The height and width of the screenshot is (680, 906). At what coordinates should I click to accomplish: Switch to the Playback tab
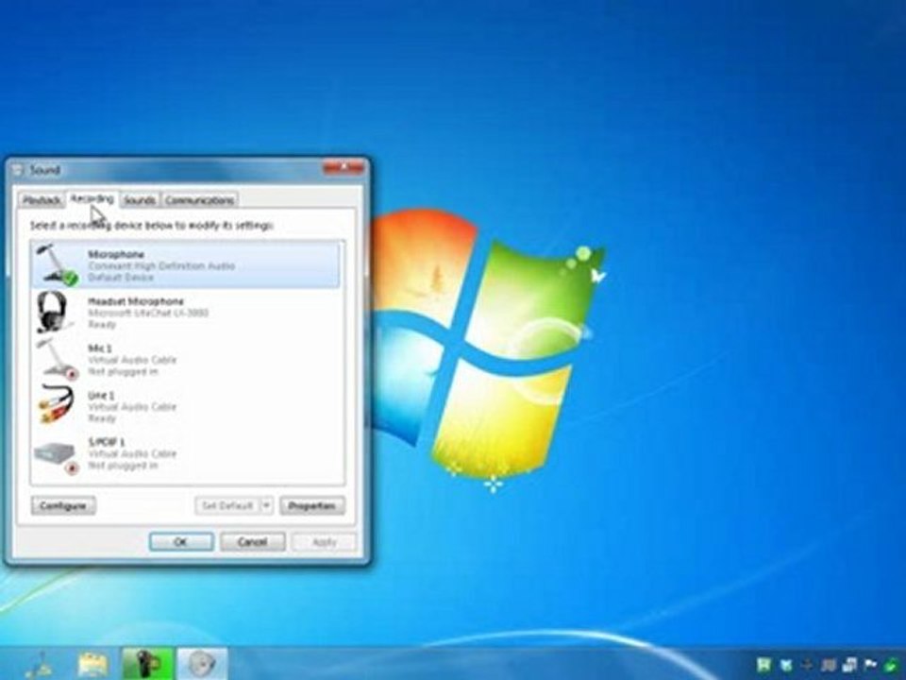point(42,200)
